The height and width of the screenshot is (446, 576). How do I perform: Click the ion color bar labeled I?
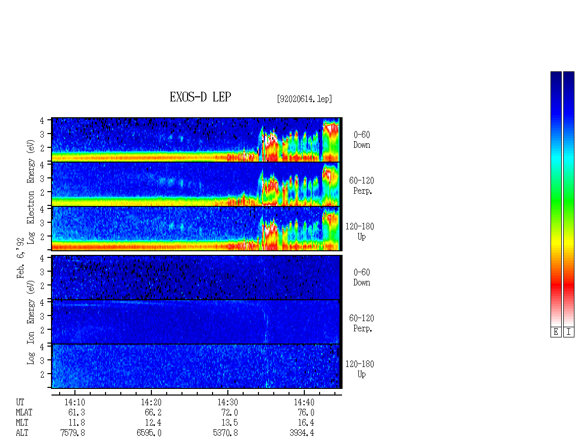pyautogui.click(x=569, y=199)
